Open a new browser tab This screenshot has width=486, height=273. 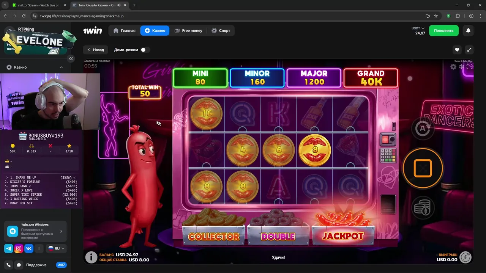click(x=134, y=5)
